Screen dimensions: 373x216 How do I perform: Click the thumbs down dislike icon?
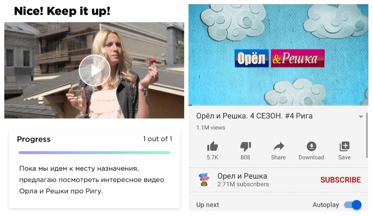(245, 146)
